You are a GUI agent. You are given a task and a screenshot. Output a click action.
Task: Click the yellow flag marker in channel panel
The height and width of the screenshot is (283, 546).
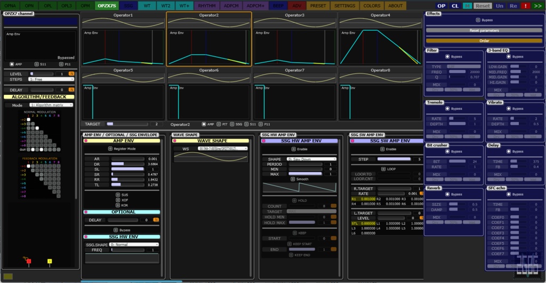coord(50,262)
